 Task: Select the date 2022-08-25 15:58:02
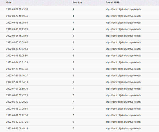tap(17, 42)
